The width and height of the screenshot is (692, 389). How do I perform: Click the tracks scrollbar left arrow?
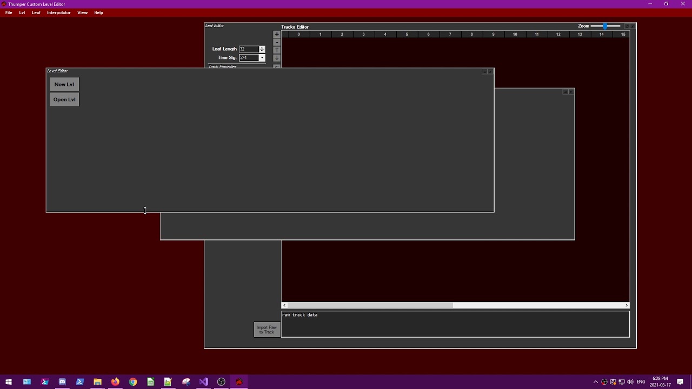click(x=284, y=305)
